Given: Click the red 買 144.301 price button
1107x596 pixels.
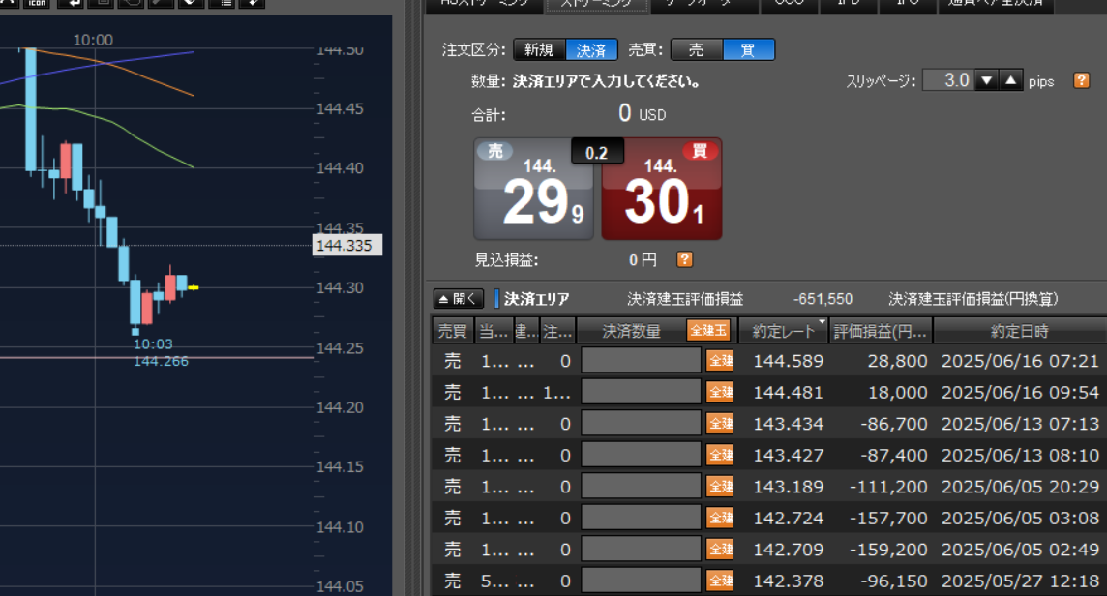Looking at the screenshot, I should pyautogui.click(x=662, y=189).
